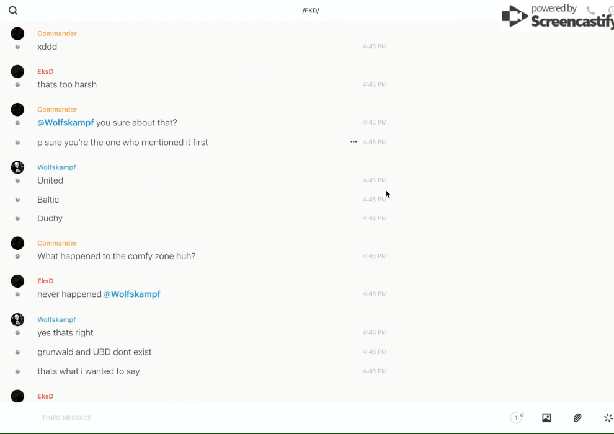Image resolution: width=614 pixels, height=434 pixels.
Task: Click the search magnifier icon
Action: tap(13, 11)
